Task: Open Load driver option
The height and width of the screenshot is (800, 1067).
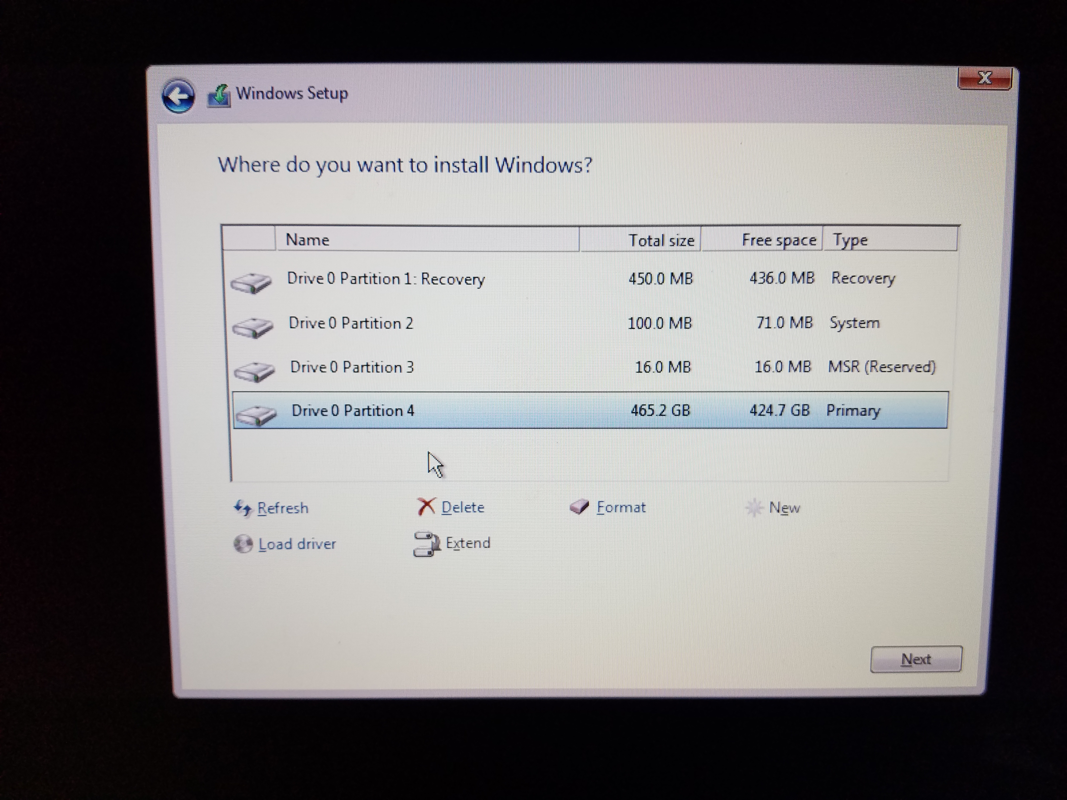Action: [x=297, y=544]
